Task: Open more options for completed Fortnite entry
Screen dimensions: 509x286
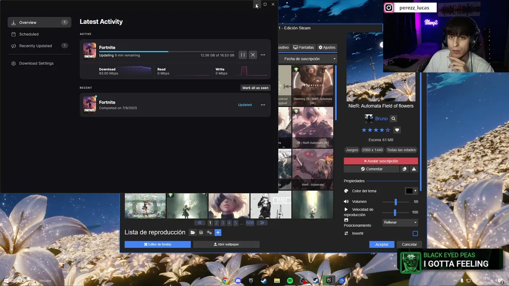Action: [x=263, y=105]
